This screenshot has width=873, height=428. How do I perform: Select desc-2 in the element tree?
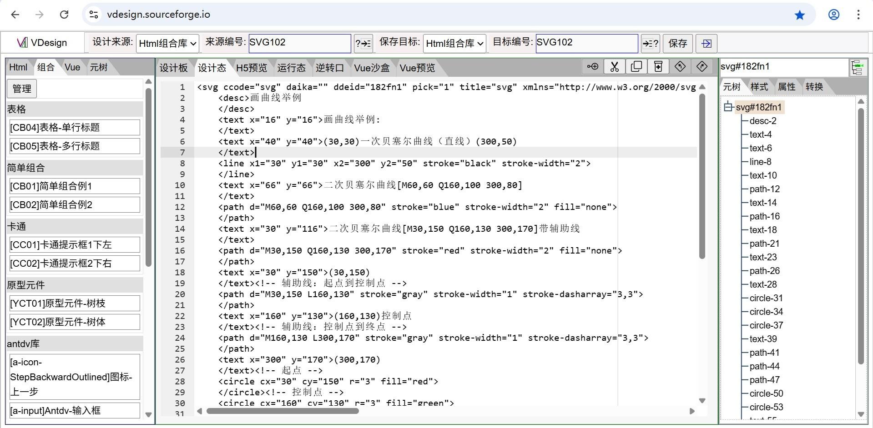tap(763, 121)
